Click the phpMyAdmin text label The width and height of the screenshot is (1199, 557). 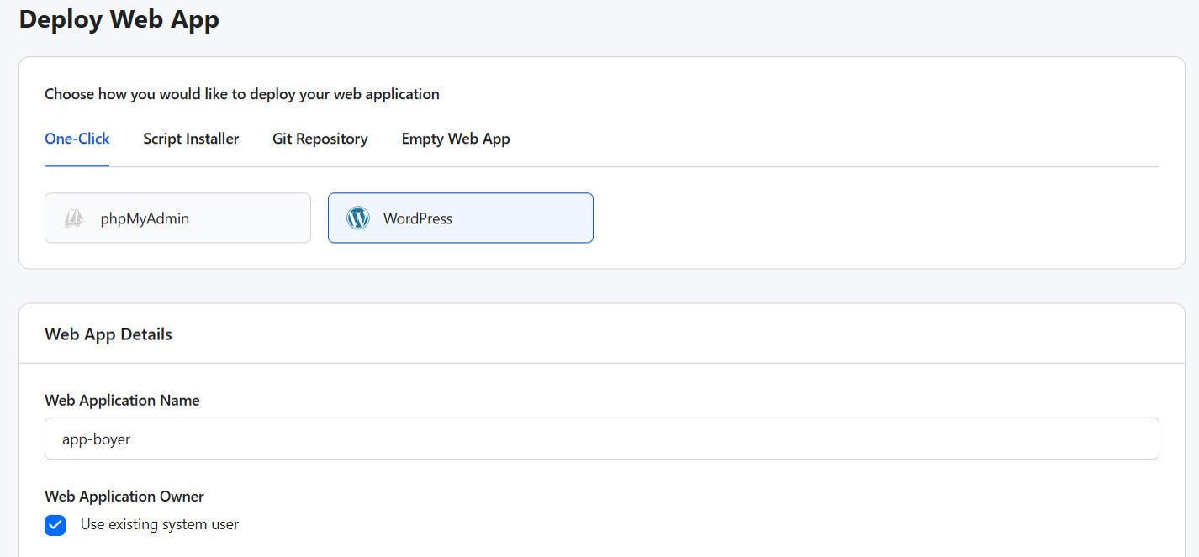[145, 218]
